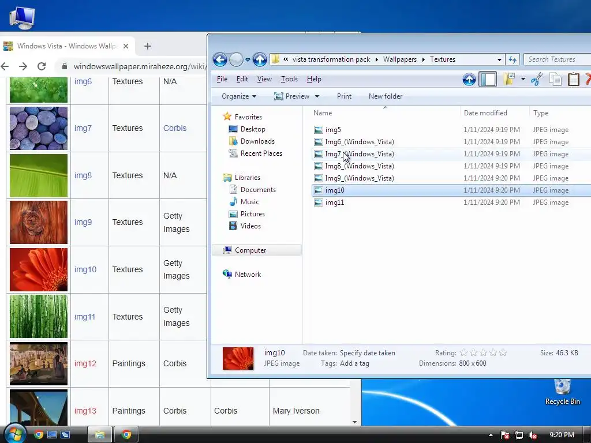Viewport: 591px width, 443px height.
Task: Go back with the Explorer back arrow
Action: coord(220,59)
